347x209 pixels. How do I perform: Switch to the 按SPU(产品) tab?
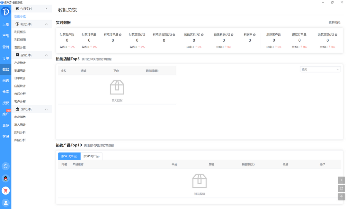(92, 156)
